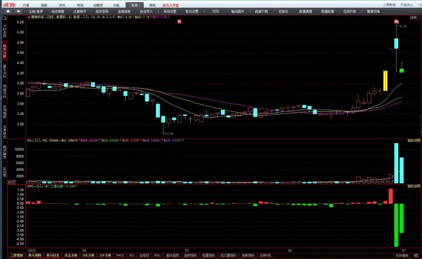
Task: Select the 黑马战法 bottom tab
Action: [52, 255]
